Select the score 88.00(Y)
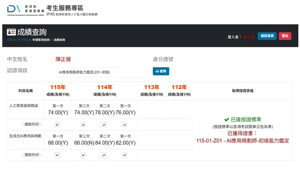 [58, 143]
